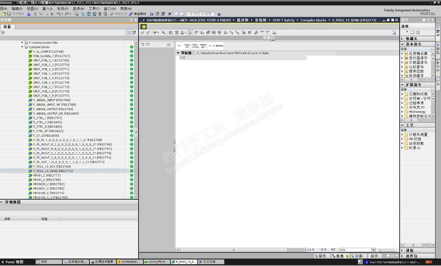Click the 信息 (Info) tab
Viewport: 441px width, 266px height.
click(340, 256)
